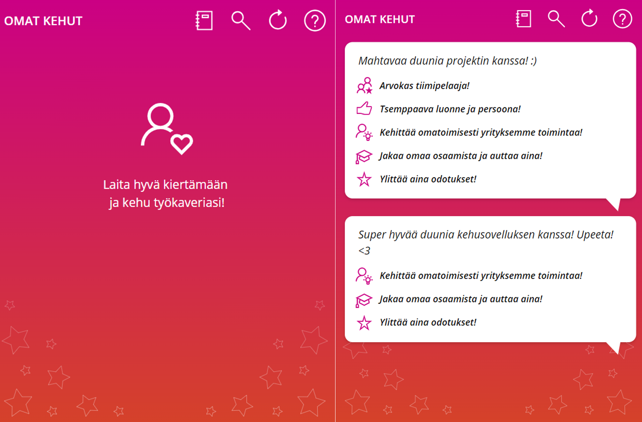The width and height of the screenshot is (642, 422).
Task: Click the star icon in the "Mahtavaa duunia" bubble
Action: pyautogui.click(x=364, y=179)
